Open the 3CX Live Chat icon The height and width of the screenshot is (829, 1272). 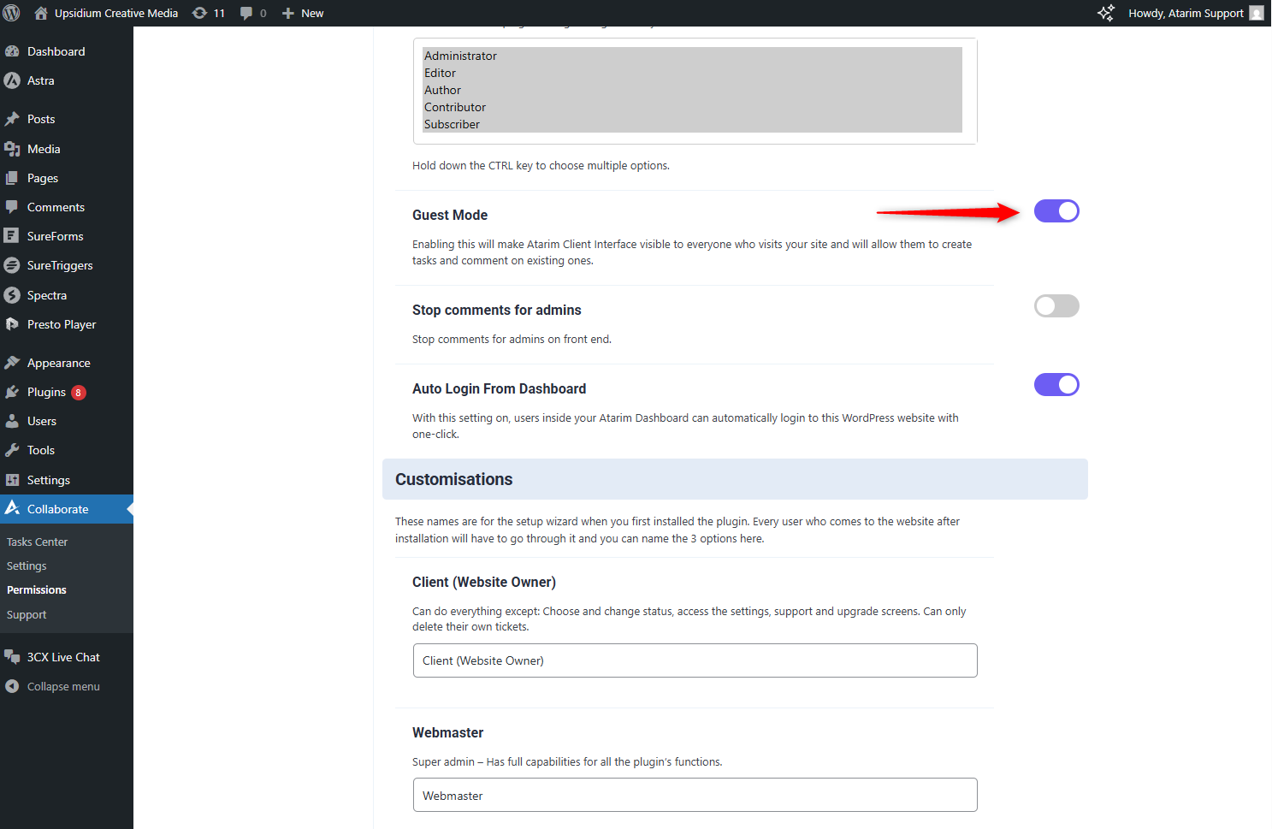point(12,657)
